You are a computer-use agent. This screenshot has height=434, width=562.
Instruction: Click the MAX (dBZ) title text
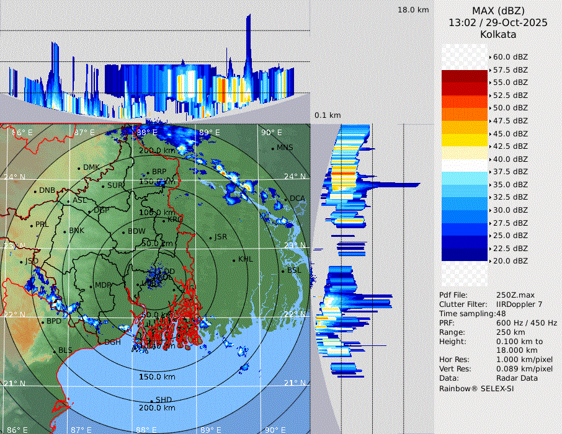pyautogui.click(x=497, y=11)
